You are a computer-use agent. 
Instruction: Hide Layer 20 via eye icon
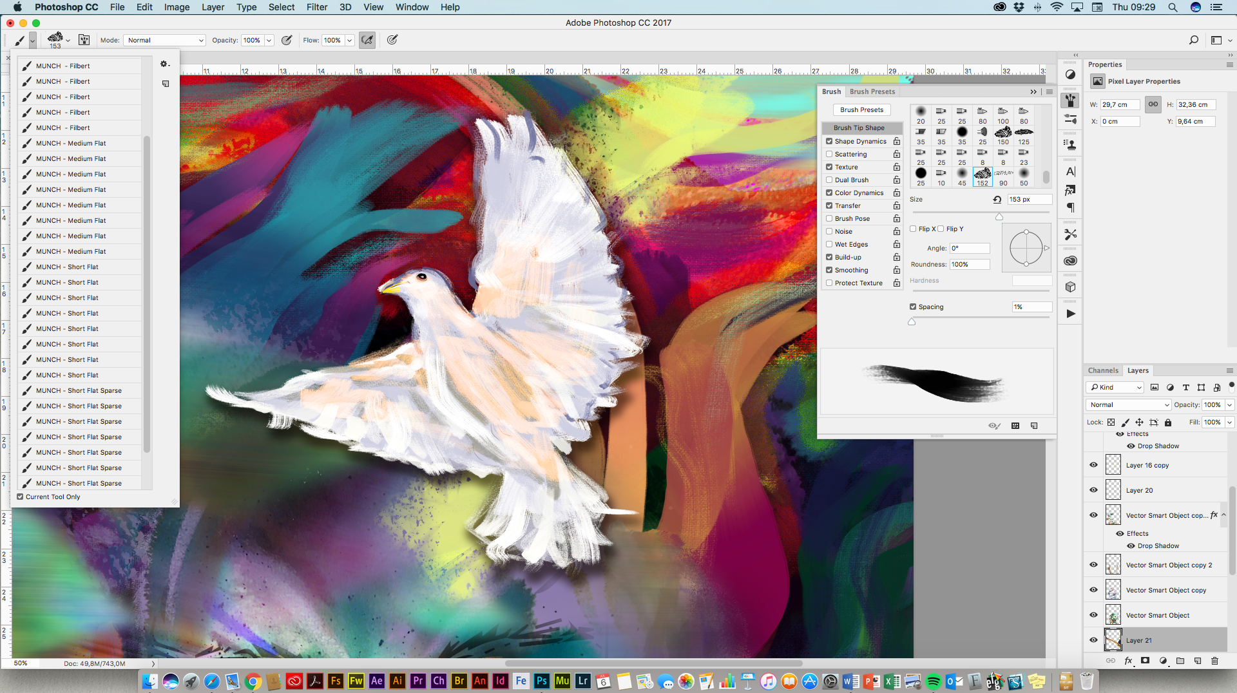pos(1093,490)
